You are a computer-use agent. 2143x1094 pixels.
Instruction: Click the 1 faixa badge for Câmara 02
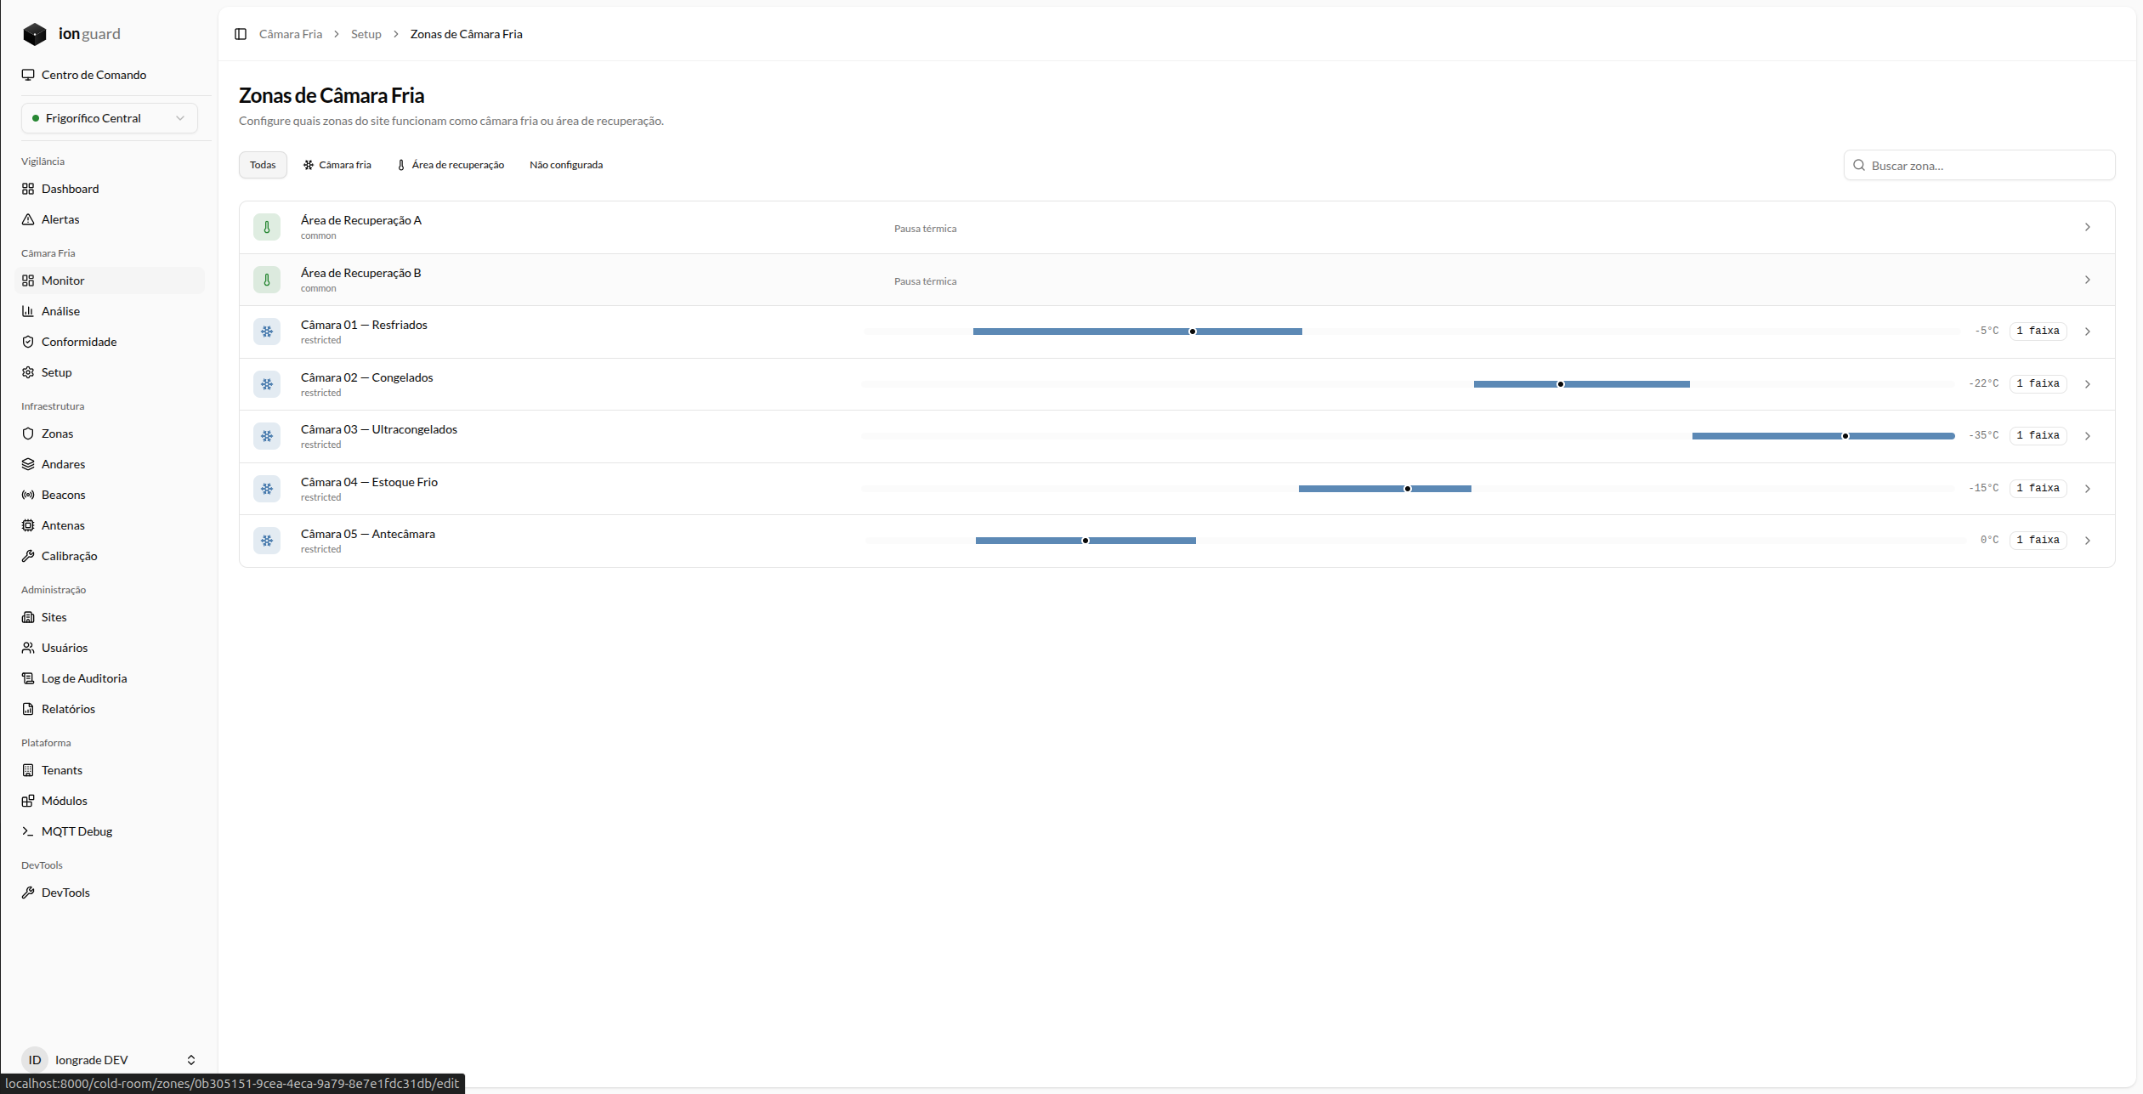point(2038,383)
